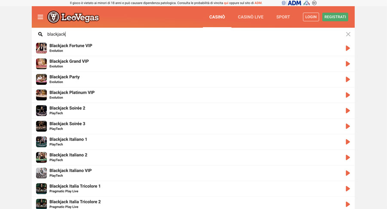Viewport: 387px width, 209px height.
Task: Click the emblem icon left of ADM
Action: click(x=284, y=3)
